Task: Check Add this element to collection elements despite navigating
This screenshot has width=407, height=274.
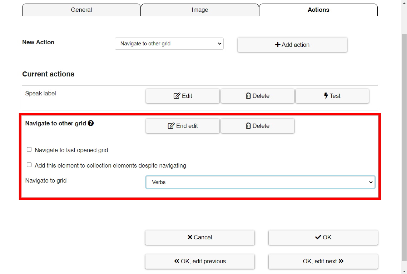Action: pyautogui.click(x=29, y=164)
